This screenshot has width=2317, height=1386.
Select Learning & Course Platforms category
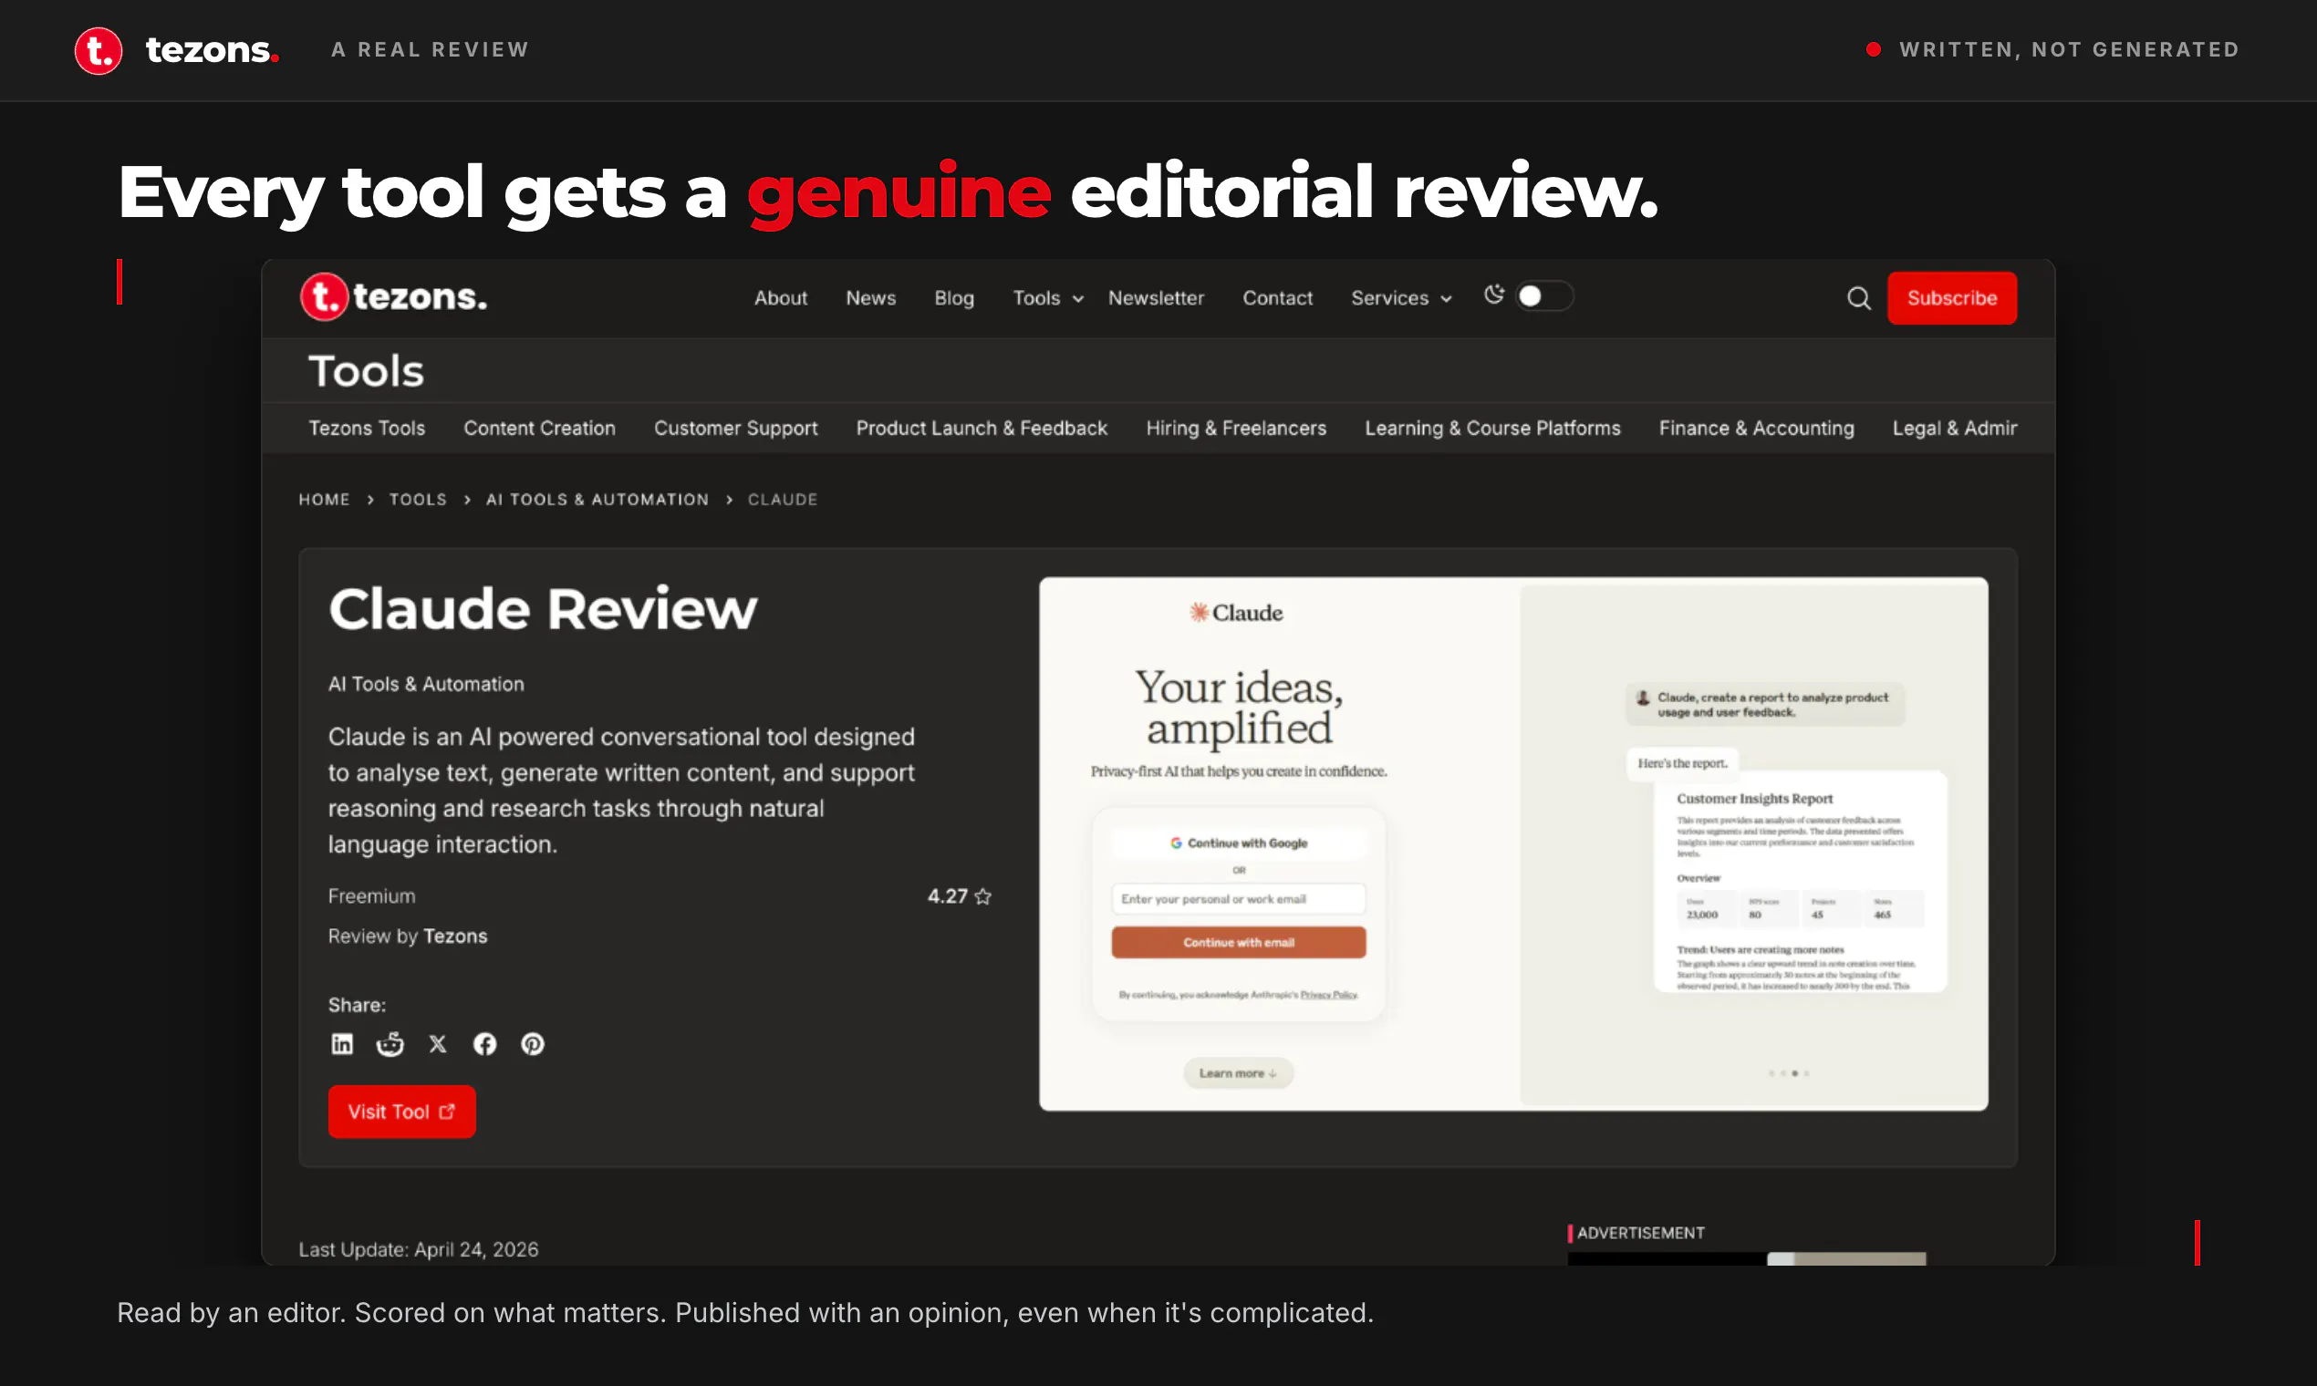1492,428
